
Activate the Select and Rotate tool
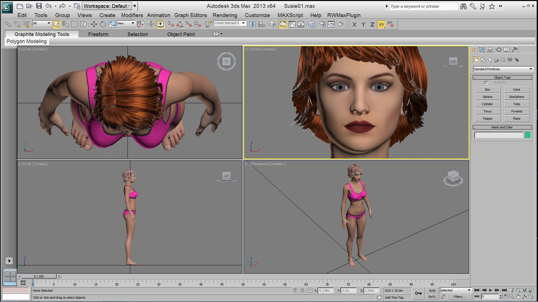(x=103, y=25)
